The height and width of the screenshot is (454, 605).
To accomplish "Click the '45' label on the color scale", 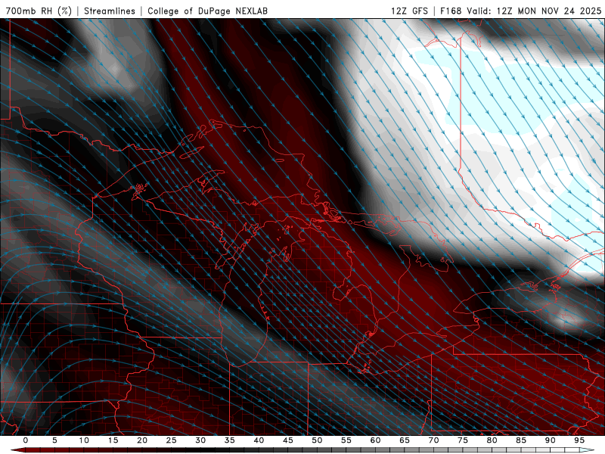I will (x=288, y=440).
